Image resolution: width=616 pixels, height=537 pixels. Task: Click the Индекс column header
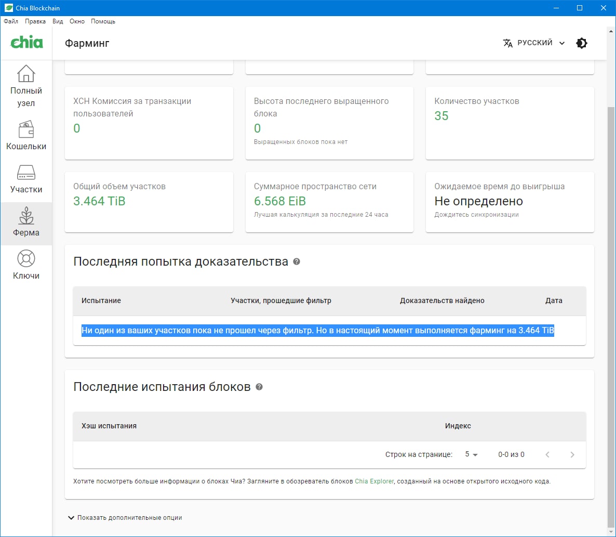click(458, 426)
